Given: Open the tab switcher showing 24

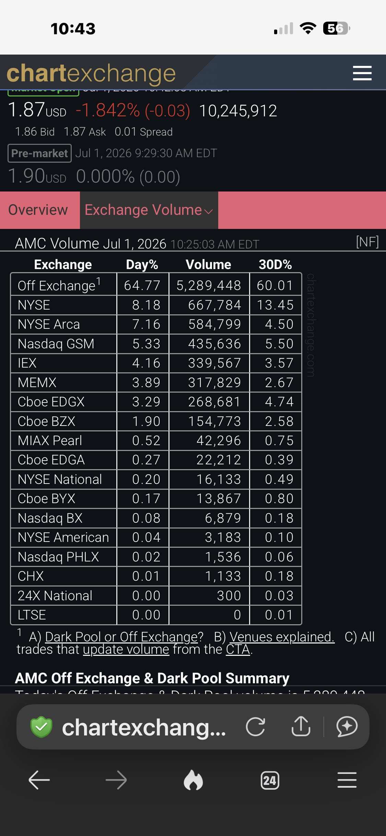Looking at the screenshot, I should point(270,780).
